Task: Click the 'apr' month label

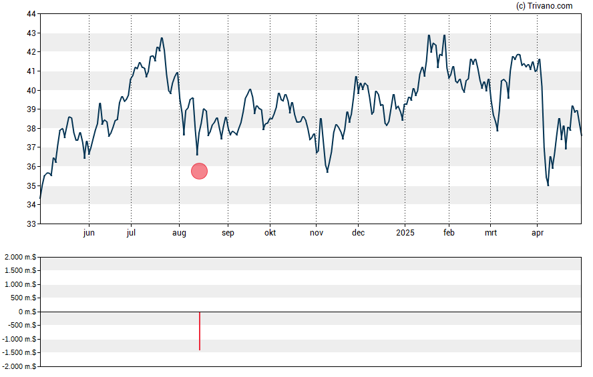Action: (538, 233)
